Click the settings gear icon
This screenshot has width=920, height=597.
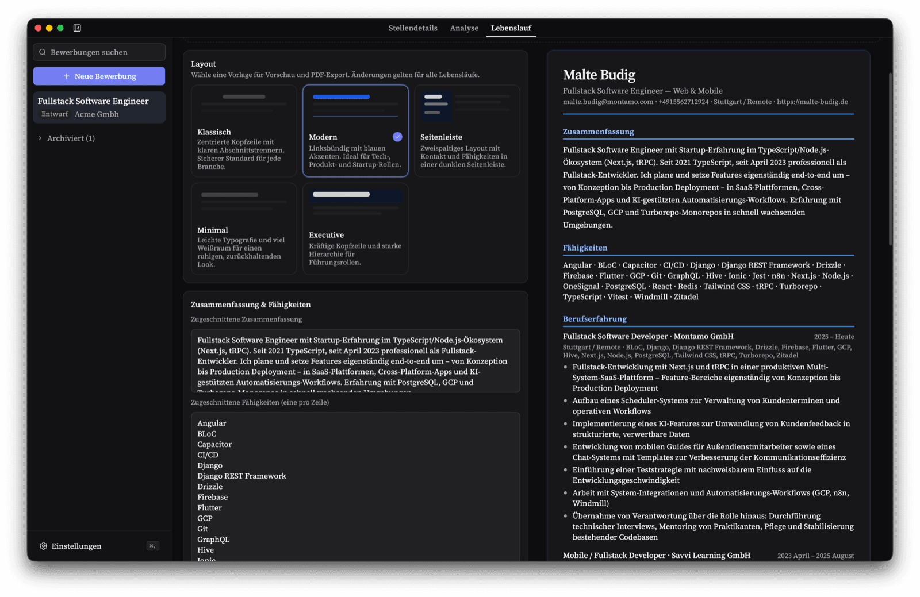pos(43,546)
